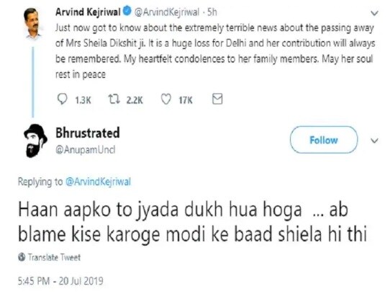Click the blue verified badge
The height and width of the screenshot is (292, 390).
(127, 11)
